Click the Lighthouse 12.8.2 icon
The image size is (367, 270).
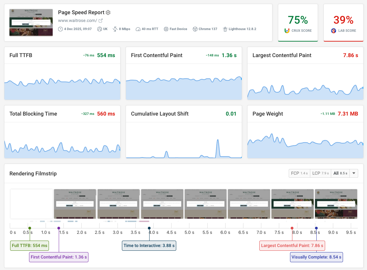[225, 29]
